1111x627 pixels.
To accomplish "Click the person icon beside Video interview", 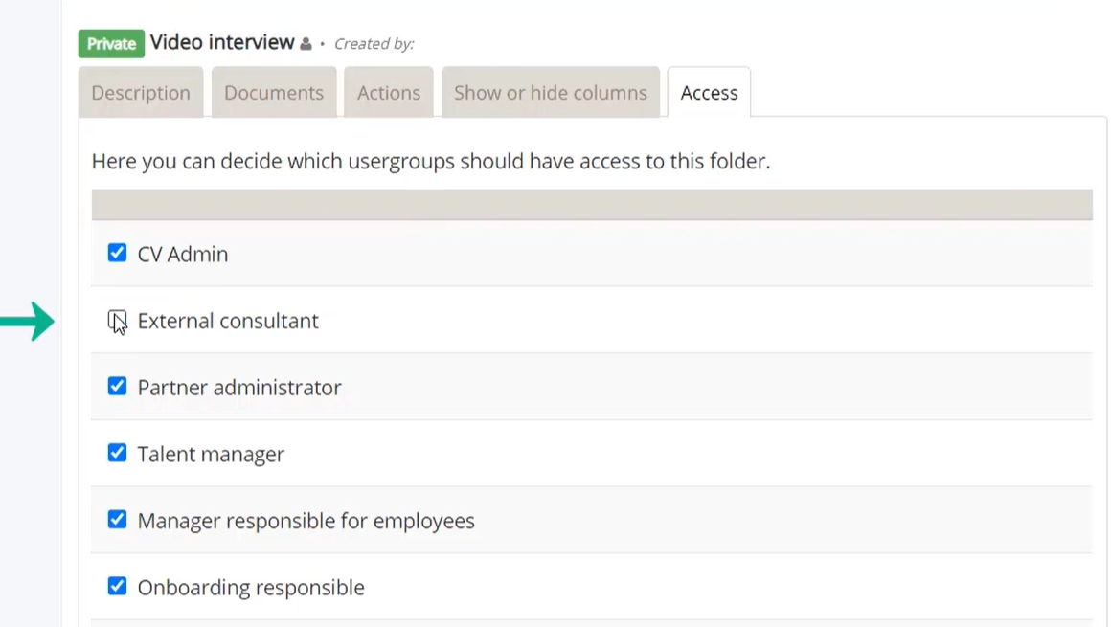I will [x=306, y=44].
